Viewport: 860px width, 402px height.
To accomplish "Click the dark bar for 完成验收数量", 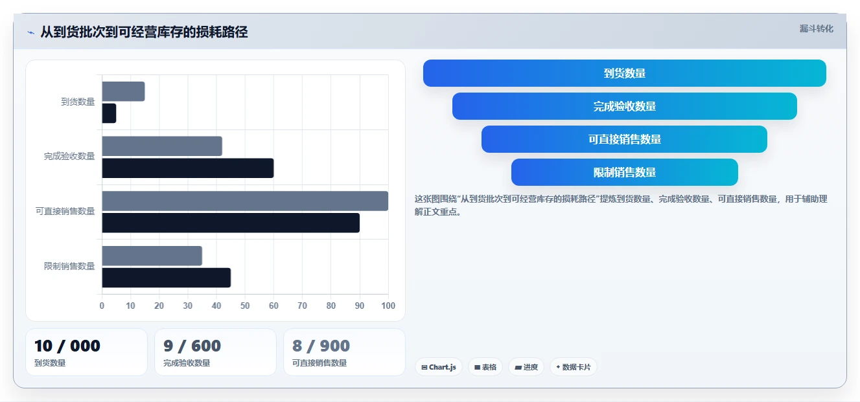I will click(188, 168).
